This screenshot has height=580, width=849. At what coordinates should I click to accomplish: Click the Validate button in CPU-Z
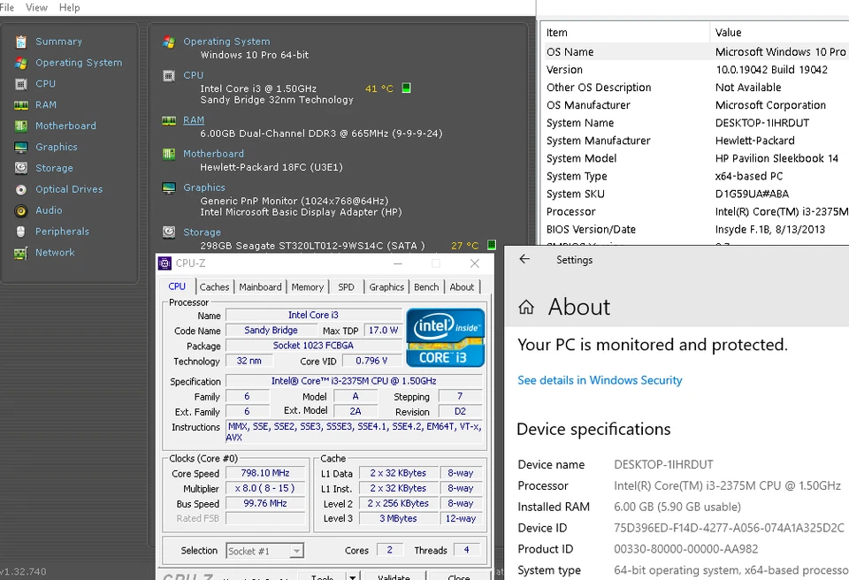pyautogui.click(x=393, y=575)
